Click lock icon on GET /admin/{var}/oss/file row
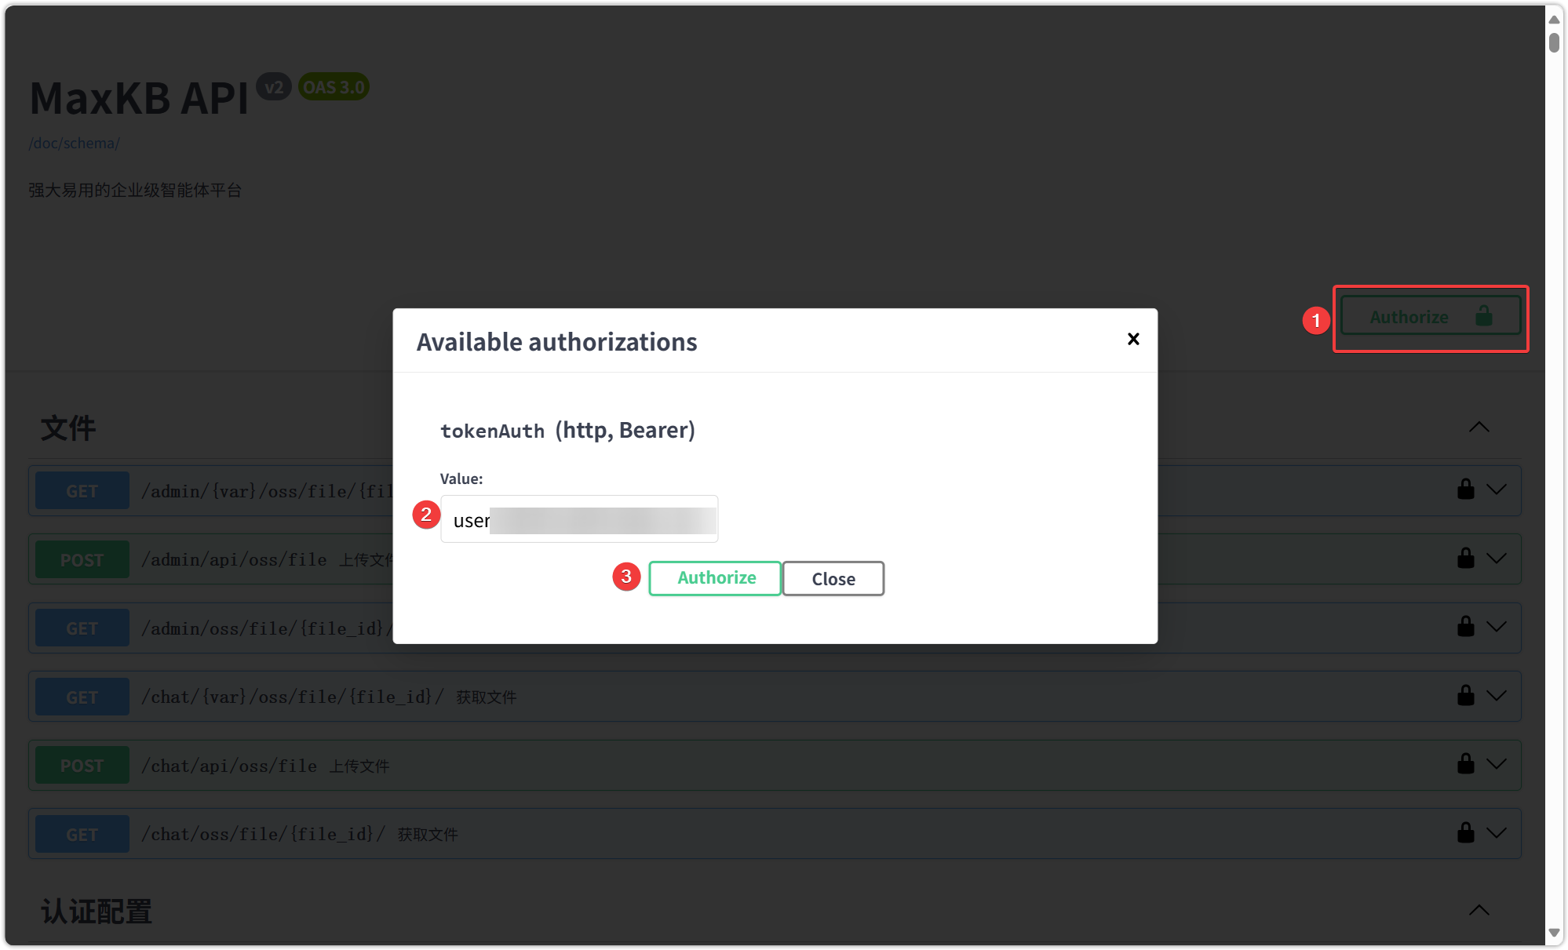Screen dimensions: 1568x950 tap(1465, 490)
